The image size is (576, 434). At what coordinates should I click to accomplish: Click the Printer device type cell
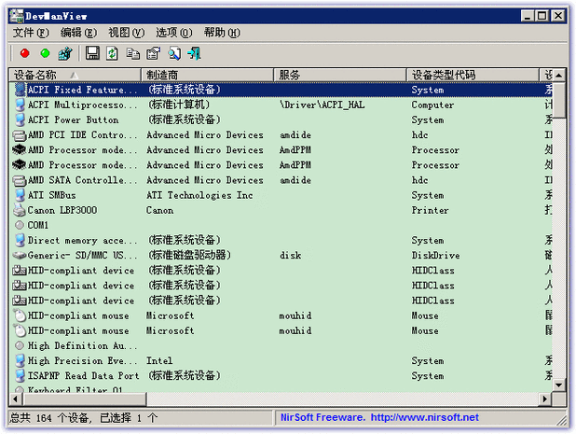pyautogui.click(x=431, y=210)
